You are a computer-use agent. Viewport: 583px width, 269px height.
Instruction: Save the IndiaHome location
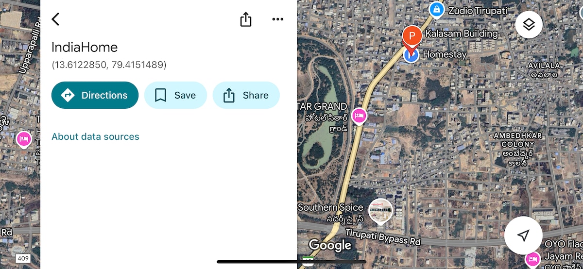pos(175,95)
